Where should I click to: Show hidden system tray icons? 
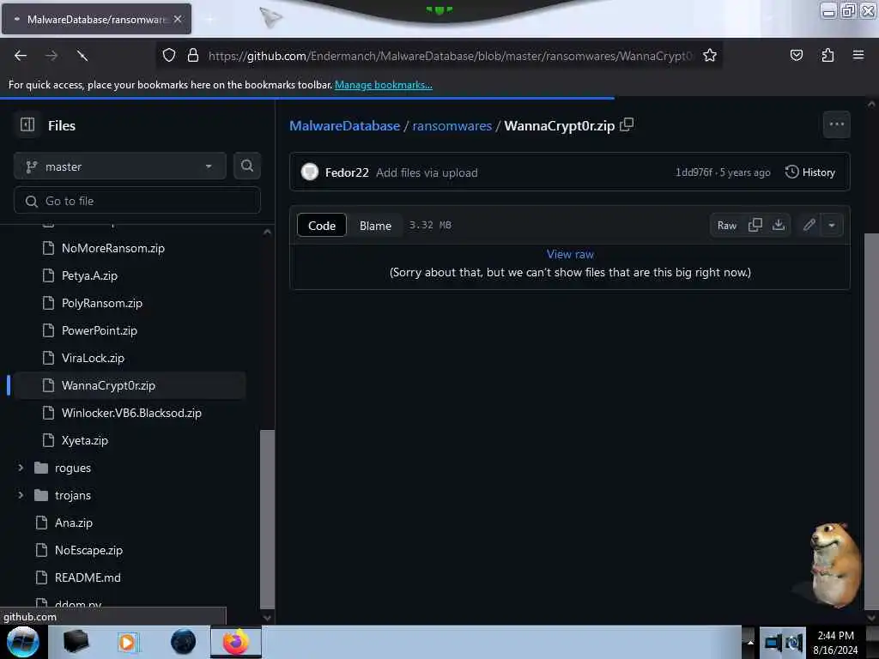pos(749,643)
